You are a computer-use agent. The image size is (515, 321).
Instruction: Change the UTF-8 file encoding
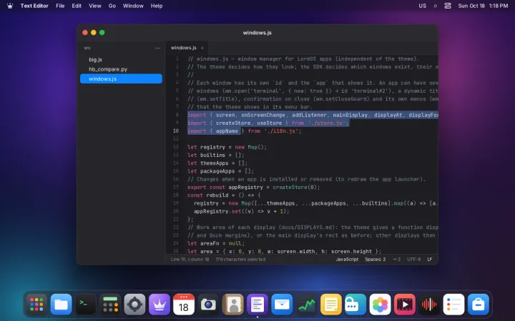pyautogui.click(x=414, y=259)
